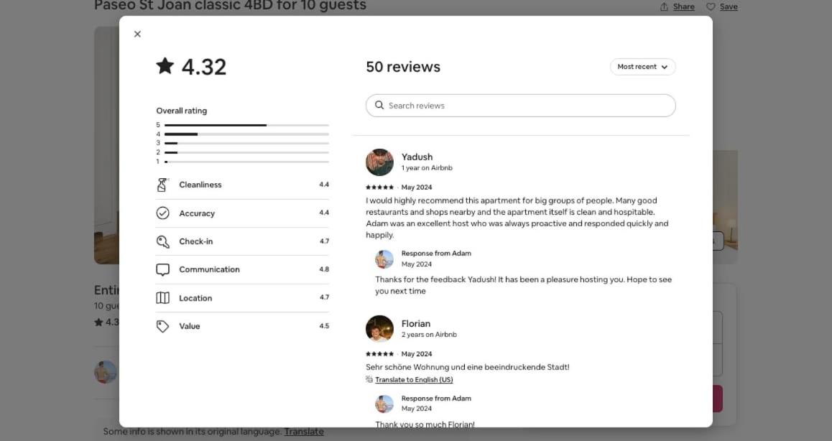Click the Check-in key icon
This screenshot has width=832, height=441.
163,241
